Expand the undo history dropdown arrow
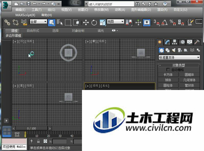The height and width of the screenshot is (151, 204). tap(39, 4)
